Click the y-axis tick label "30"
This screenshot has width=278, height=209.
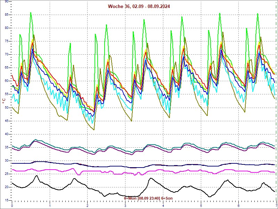(x=6, y=161)
